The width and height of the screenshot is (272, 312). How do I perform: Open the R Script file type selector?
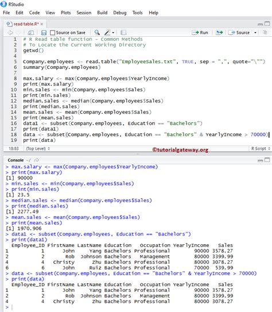click(261, 149)
